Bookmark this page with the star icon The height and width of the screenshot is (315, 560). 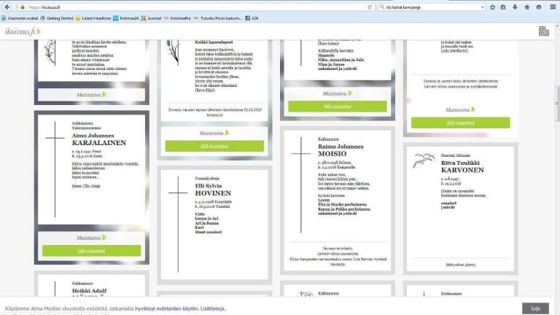tap(492, 7)
